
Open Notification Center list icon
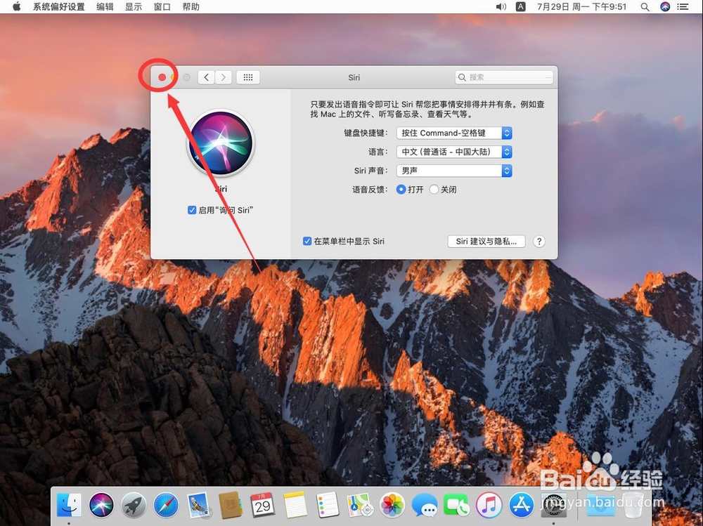(x=683, y=7)
